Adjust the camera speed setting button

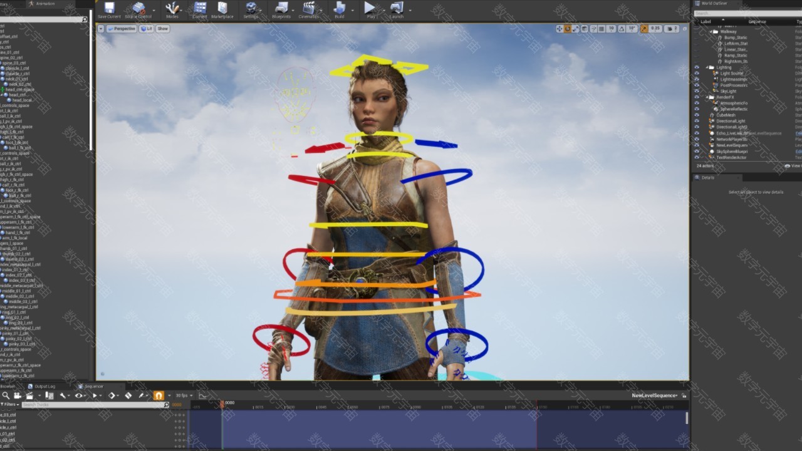tap(672, 29)
